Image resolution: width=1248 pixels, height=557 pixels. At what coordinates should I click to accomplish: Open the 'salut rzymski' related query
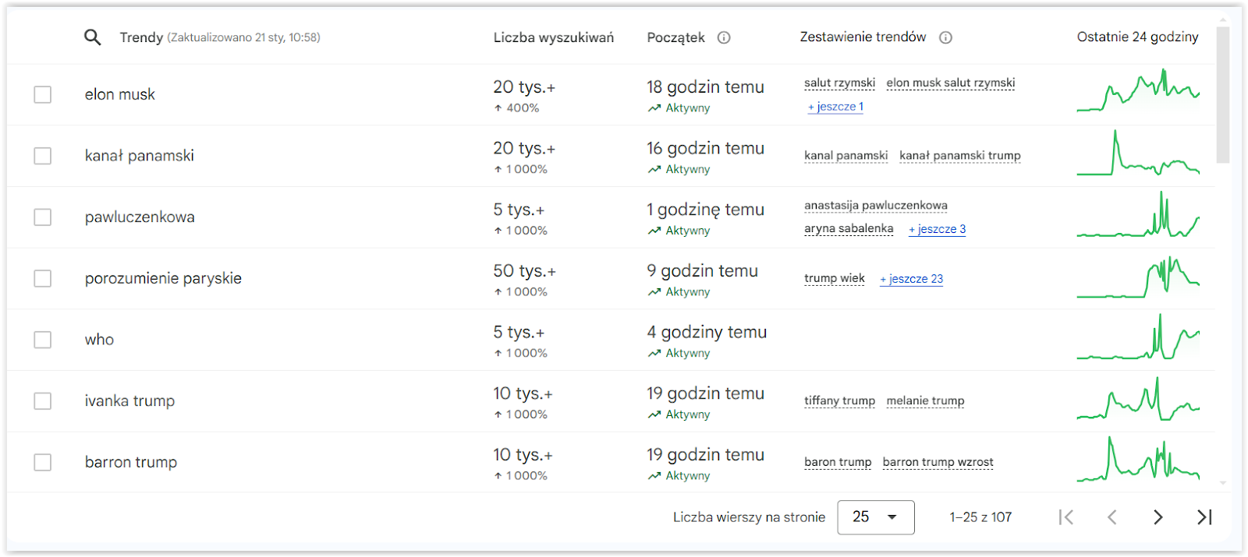click(839, 83)
